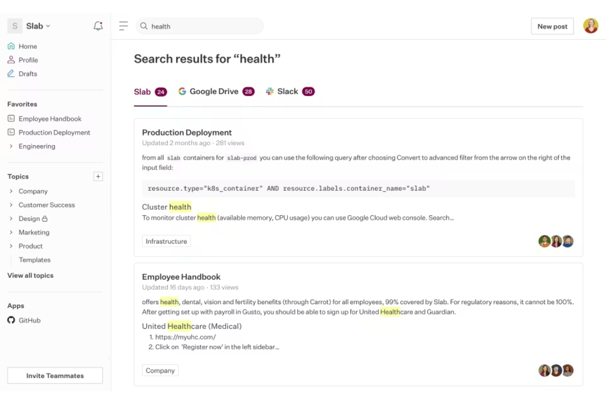Open Engineering in Favorites
Image resolution: width=606 pixels, height=404 pixels.
tap(37, 146)
